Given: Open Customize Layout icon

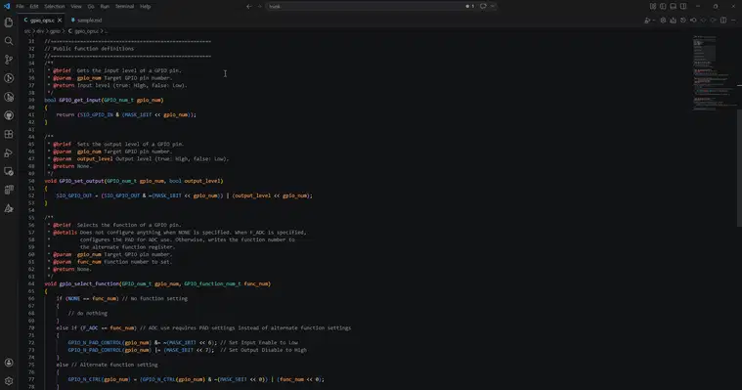Looking at the screenshot, I should point(653,6).
